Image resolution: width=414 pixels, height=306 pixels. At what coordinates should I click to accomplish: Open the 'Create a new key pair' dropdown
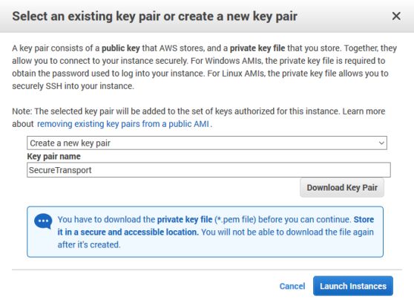tap(207, 143)
